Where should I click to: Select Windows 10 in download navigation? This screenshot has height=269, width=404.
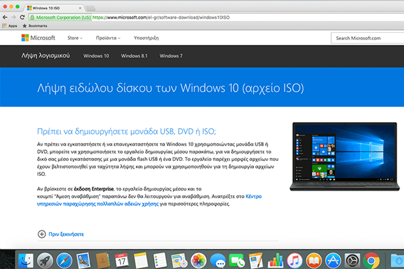(96, 56)
